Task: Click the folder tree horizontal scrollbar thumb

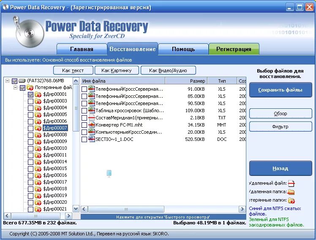Action: (35, 216)
